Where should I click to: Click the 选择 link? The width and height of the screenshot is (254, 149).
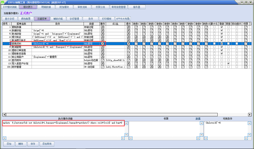coord(198,119)
